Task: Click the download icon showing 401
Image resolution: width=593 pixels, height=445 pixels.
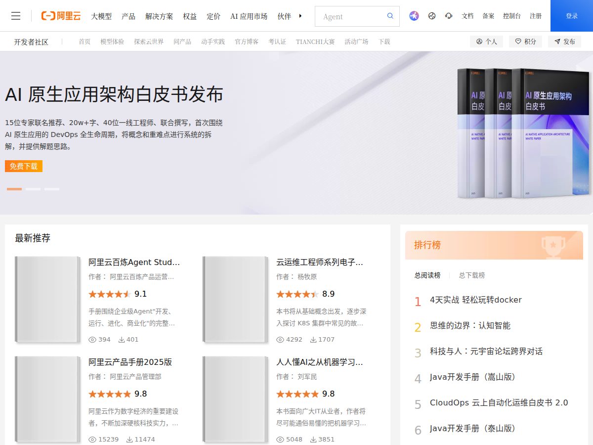Action: click(x=122, y=340)
